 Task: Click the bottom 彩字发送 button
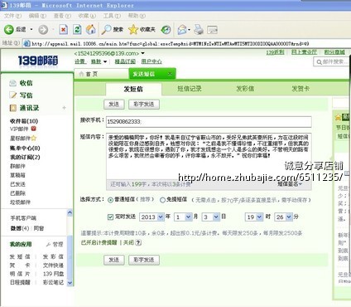[x=144, y=260]
